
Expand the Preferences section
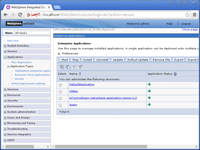point(59,53)
